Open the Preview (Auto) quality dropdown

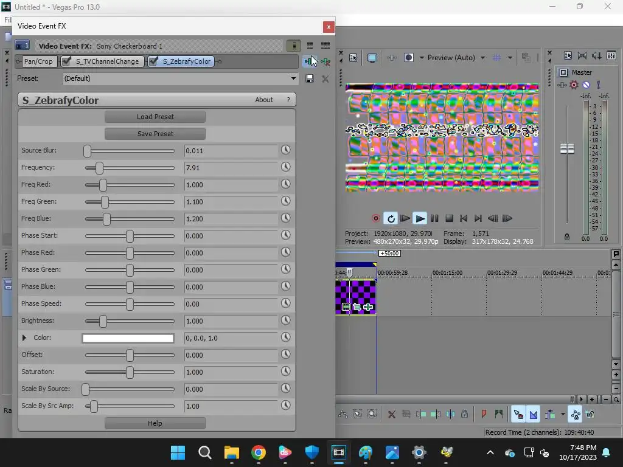pos(482,58)
